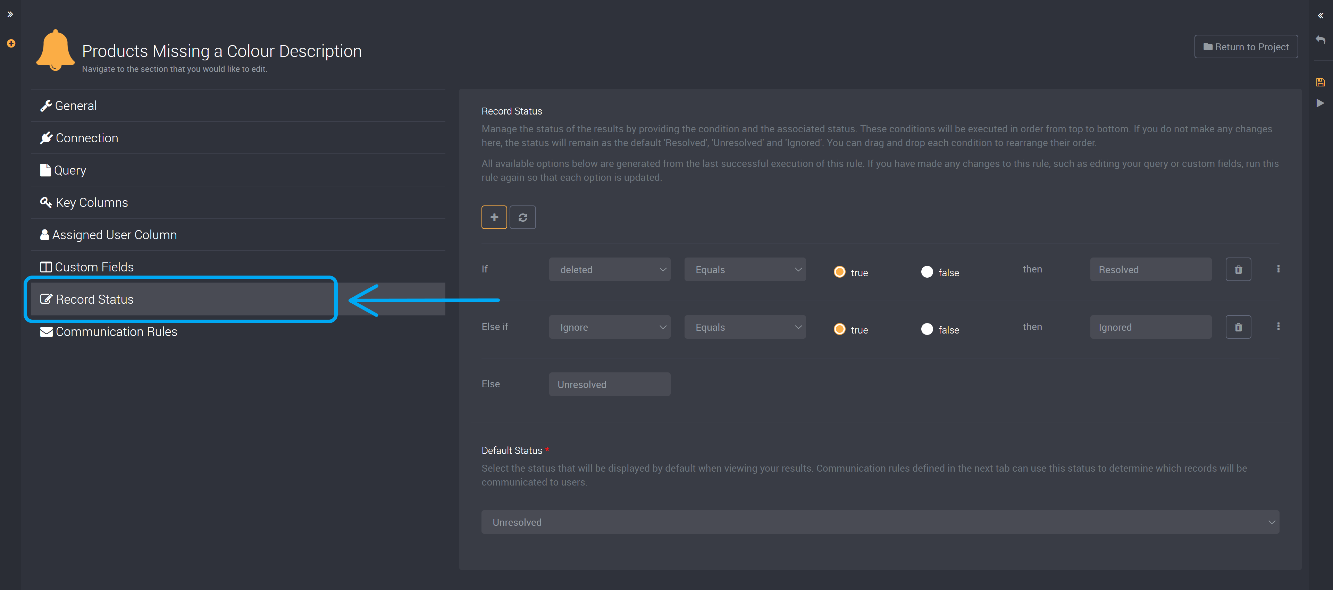Refresh the condition options
This screenshot has width=1333, height=590.
tap(523, 217)
